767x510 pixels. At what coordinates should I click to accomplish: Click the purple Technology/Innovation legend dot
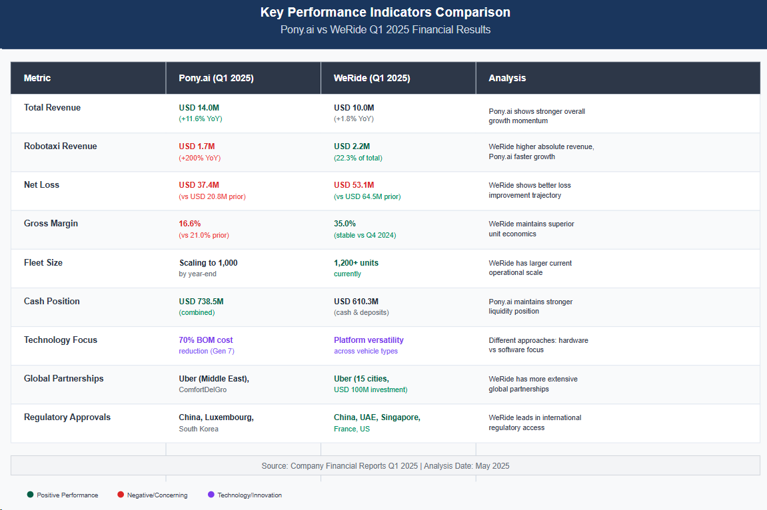coord(211,495)
